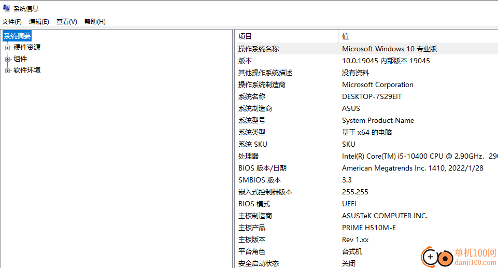The height and width of the screenshot is (268, 498).
Task: Click the Rev 1.xx value
Action: click(x=355, y=239)
